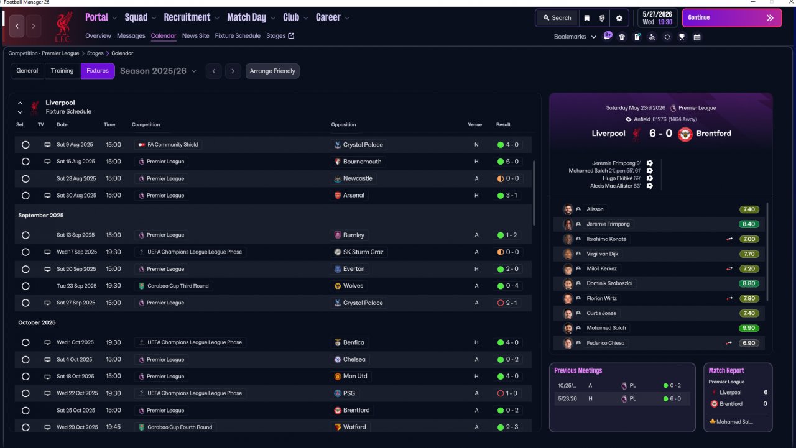796x448 pixels.
Task: Select the radio for Sat 4 Oct Chelsea fixture
Action: point(25,360)
